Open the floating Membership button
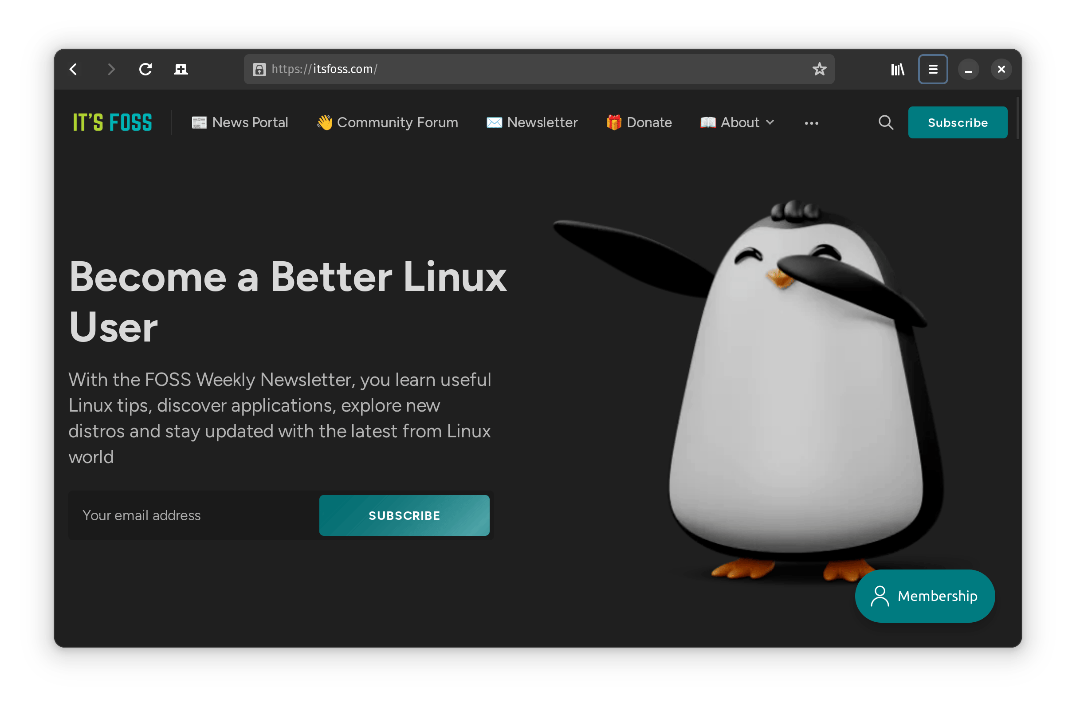This screenshot has height=707, width=1076. [x=925, y=596]
